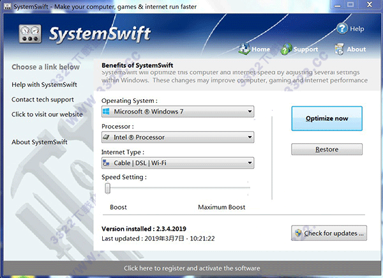Viewport: 383px width, 278px height.
Task: Click register and activate the software bar
Action: pos(191,268)
